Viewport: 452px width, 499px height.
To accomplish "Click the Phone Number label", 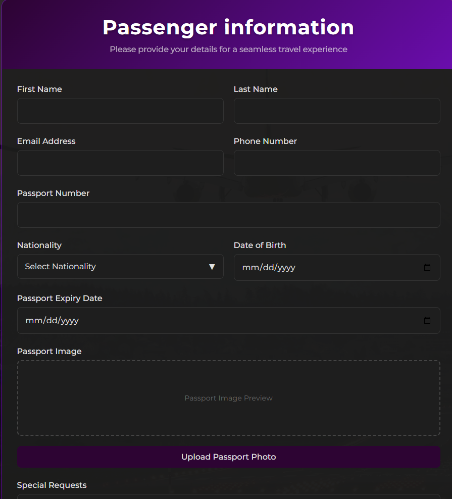I will pos(265,141).
